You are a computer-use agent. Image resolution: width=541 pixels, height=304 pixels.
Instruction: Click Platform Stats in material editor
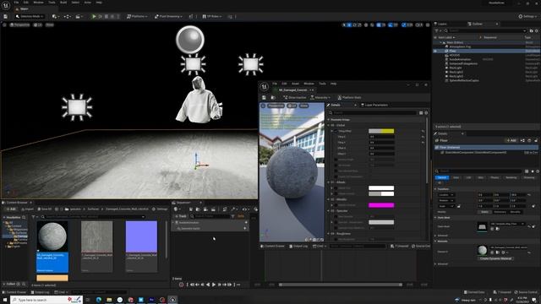349,98
